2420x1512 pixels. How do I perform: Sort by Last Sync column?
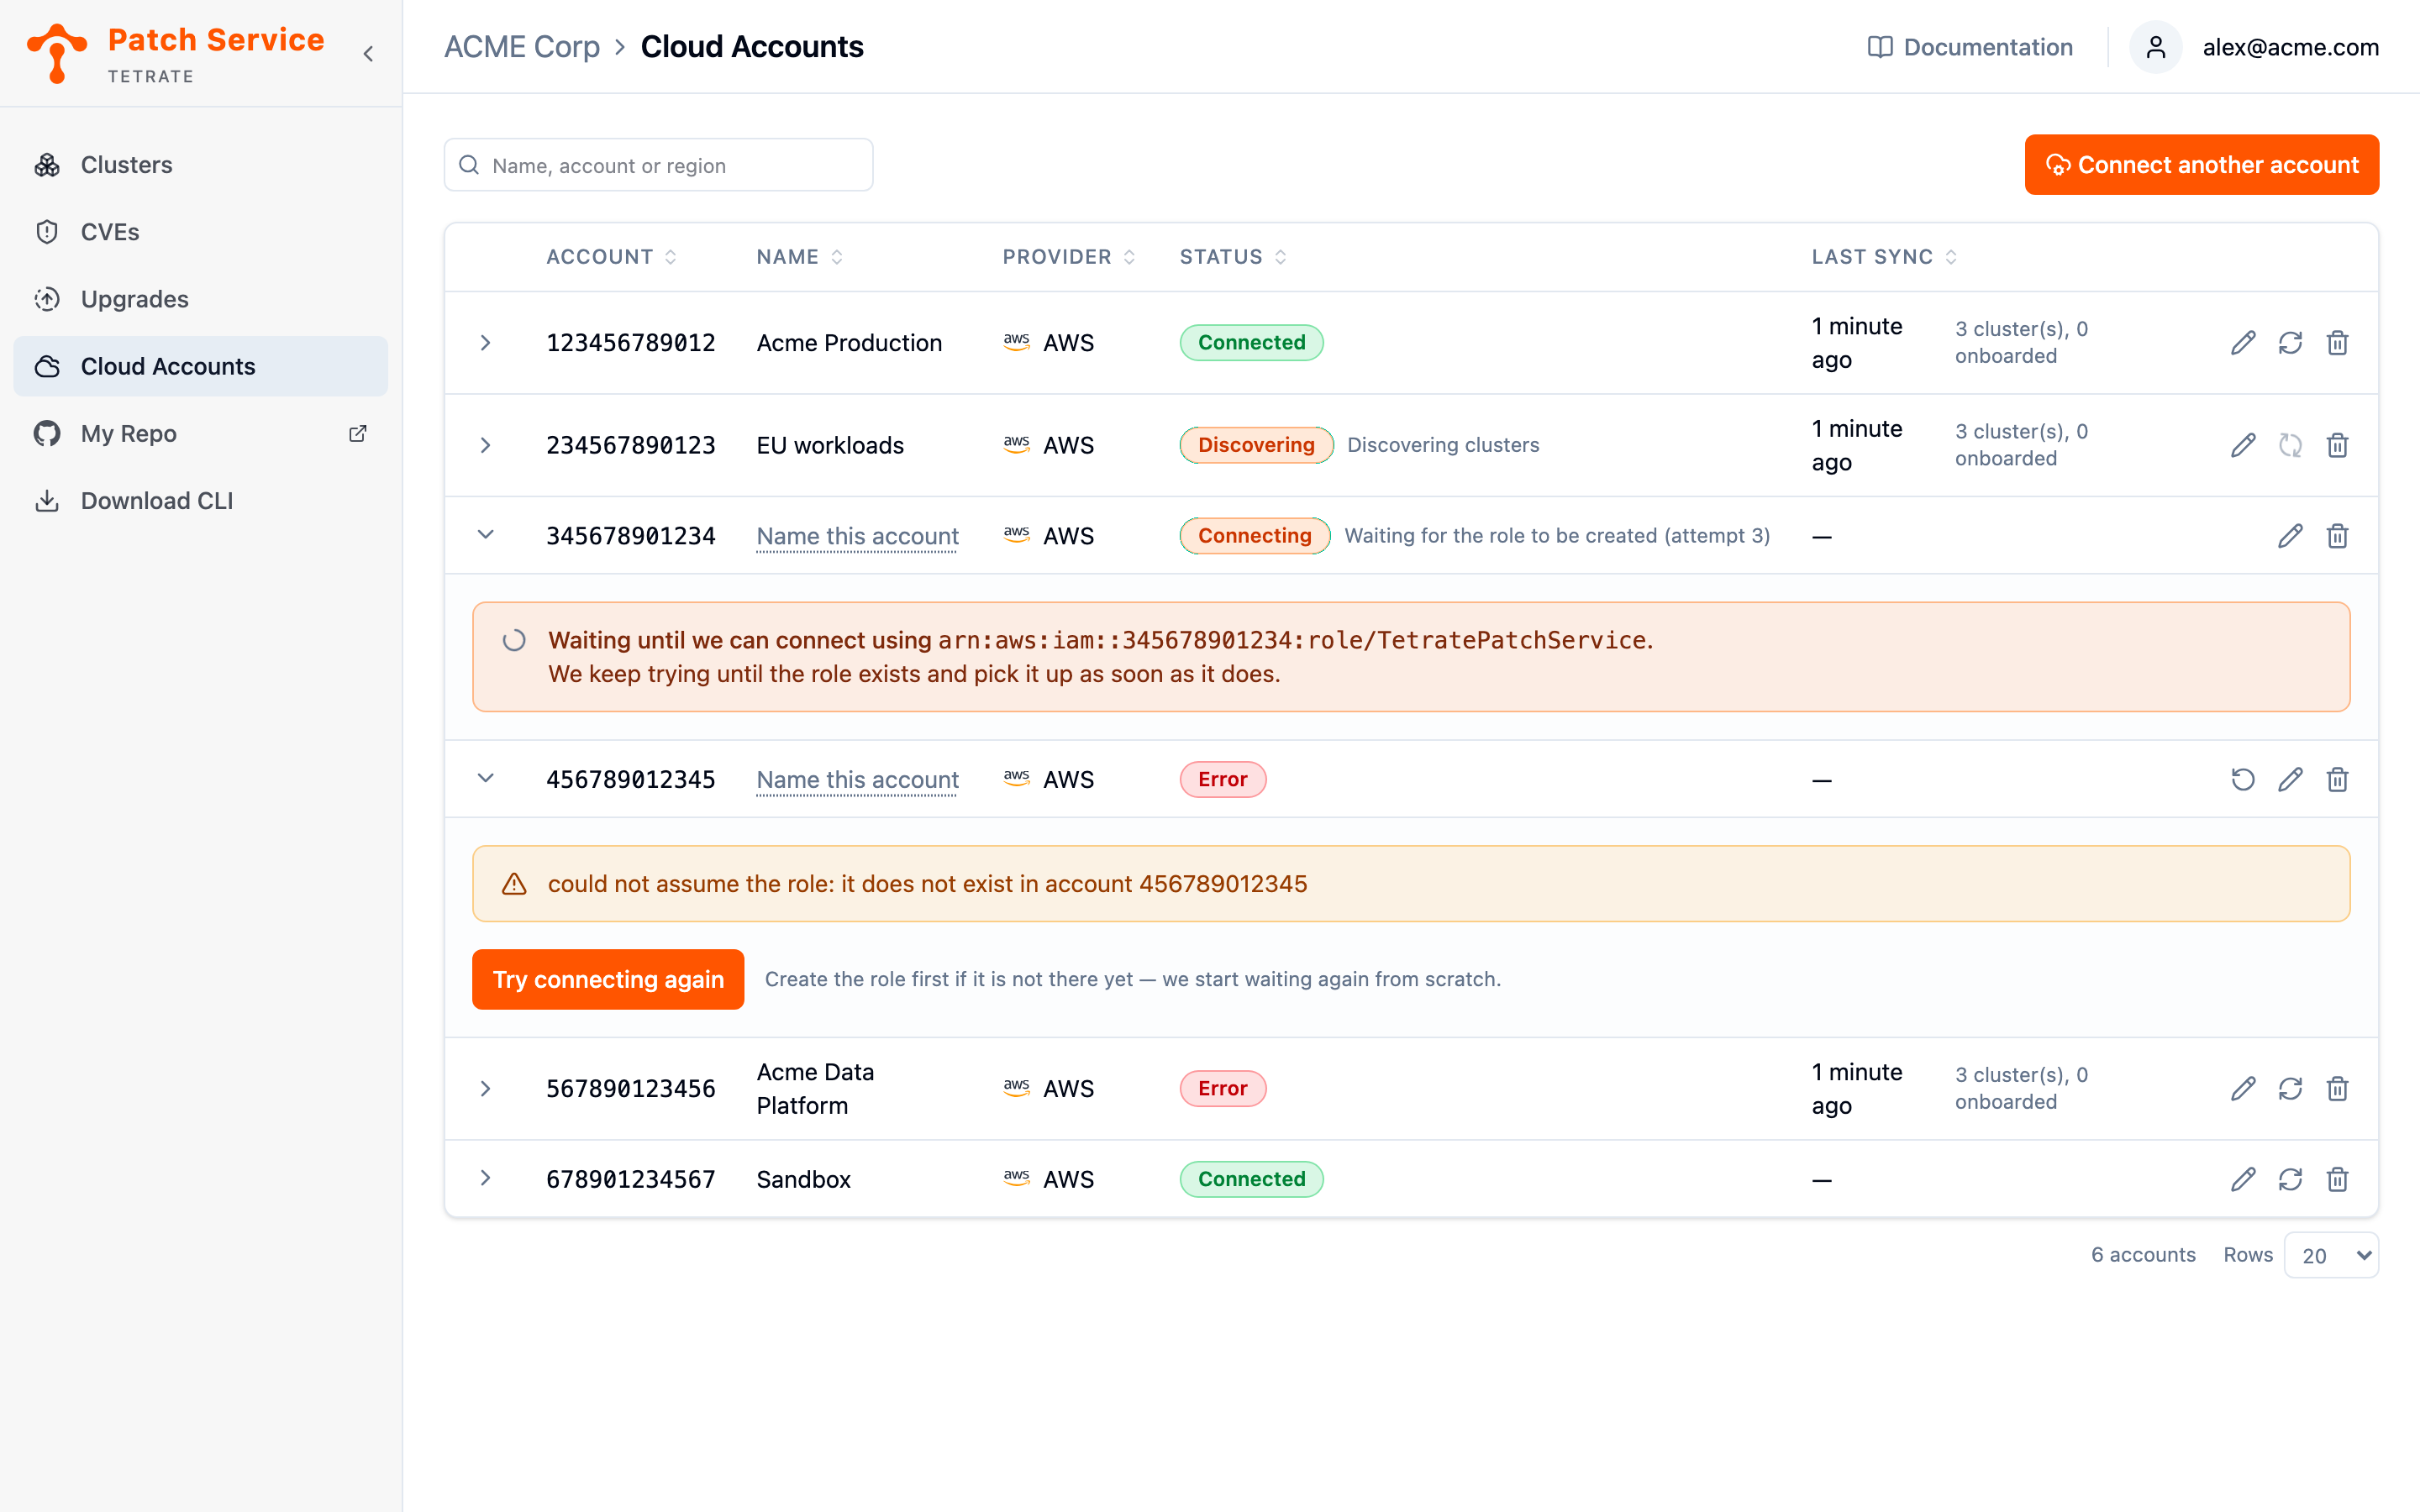[x=1883, y=257]
